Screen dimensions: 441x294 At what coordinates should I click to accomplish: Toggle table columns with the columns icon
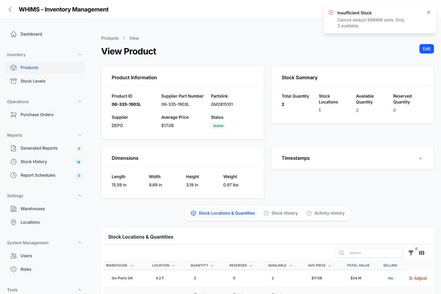(x=422, y=253)
